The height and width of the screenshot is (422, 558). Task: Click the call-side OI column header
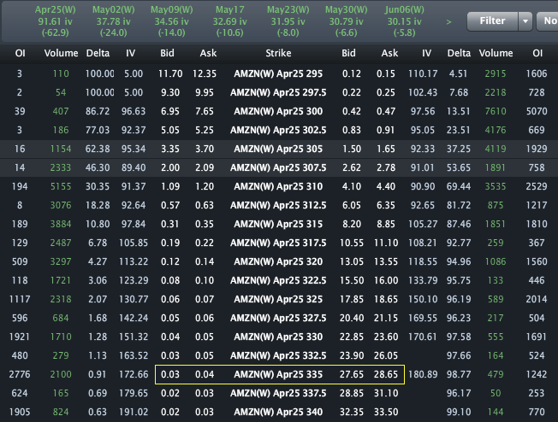tap(21, 53)
